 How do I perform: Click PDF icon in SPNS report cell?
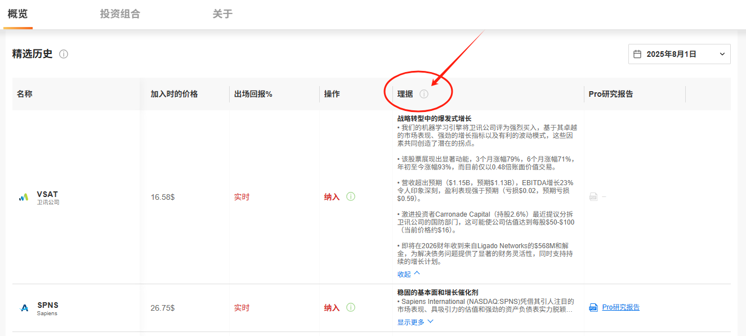tap(593, 307)
